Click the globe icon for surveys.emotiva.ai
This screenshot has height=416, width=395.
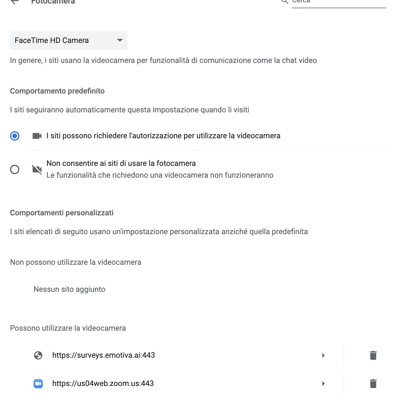pos(38,355)
